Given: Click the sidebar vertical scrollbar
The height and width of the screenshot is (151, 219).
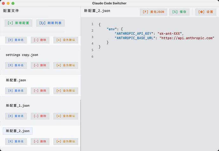Looking at the screenshot, I should [x=81, y=125].
